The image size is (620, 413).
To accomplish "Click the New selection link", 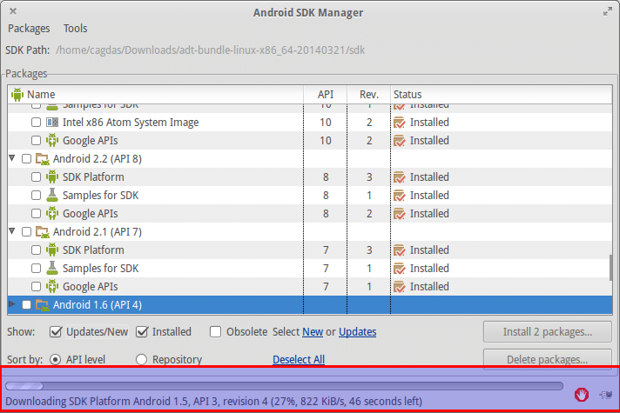I will point(313,332).
